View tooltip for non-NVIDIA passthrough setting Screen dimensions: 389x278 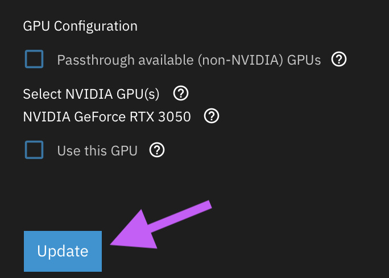[339, 59]
